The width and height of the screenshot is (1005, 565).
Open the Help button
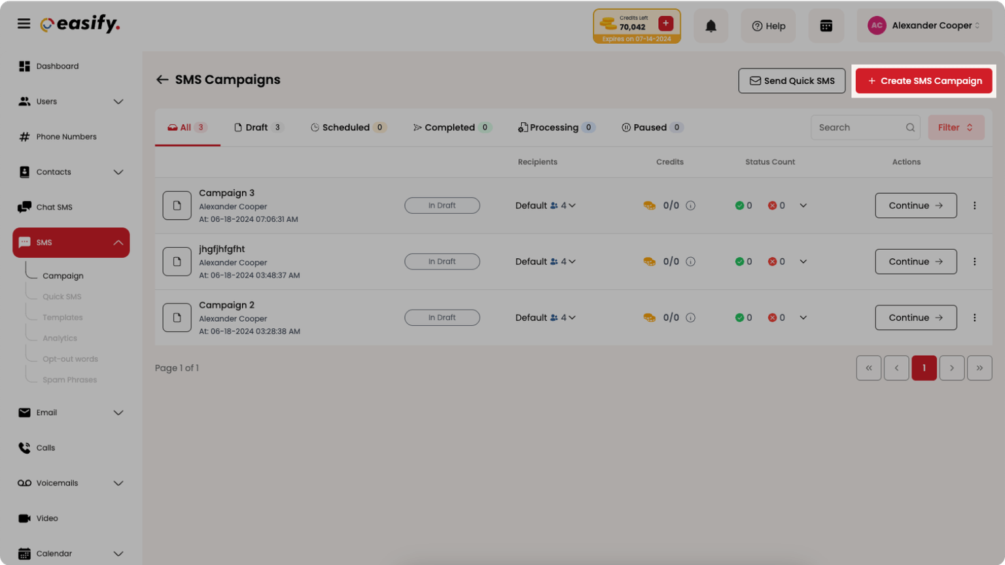point(768,26)
